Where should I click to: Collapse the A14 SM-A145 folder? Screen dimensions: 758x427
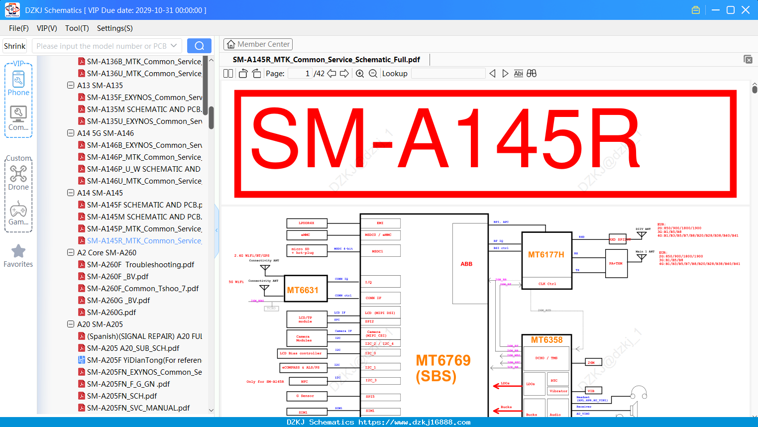tap(71, 193)
